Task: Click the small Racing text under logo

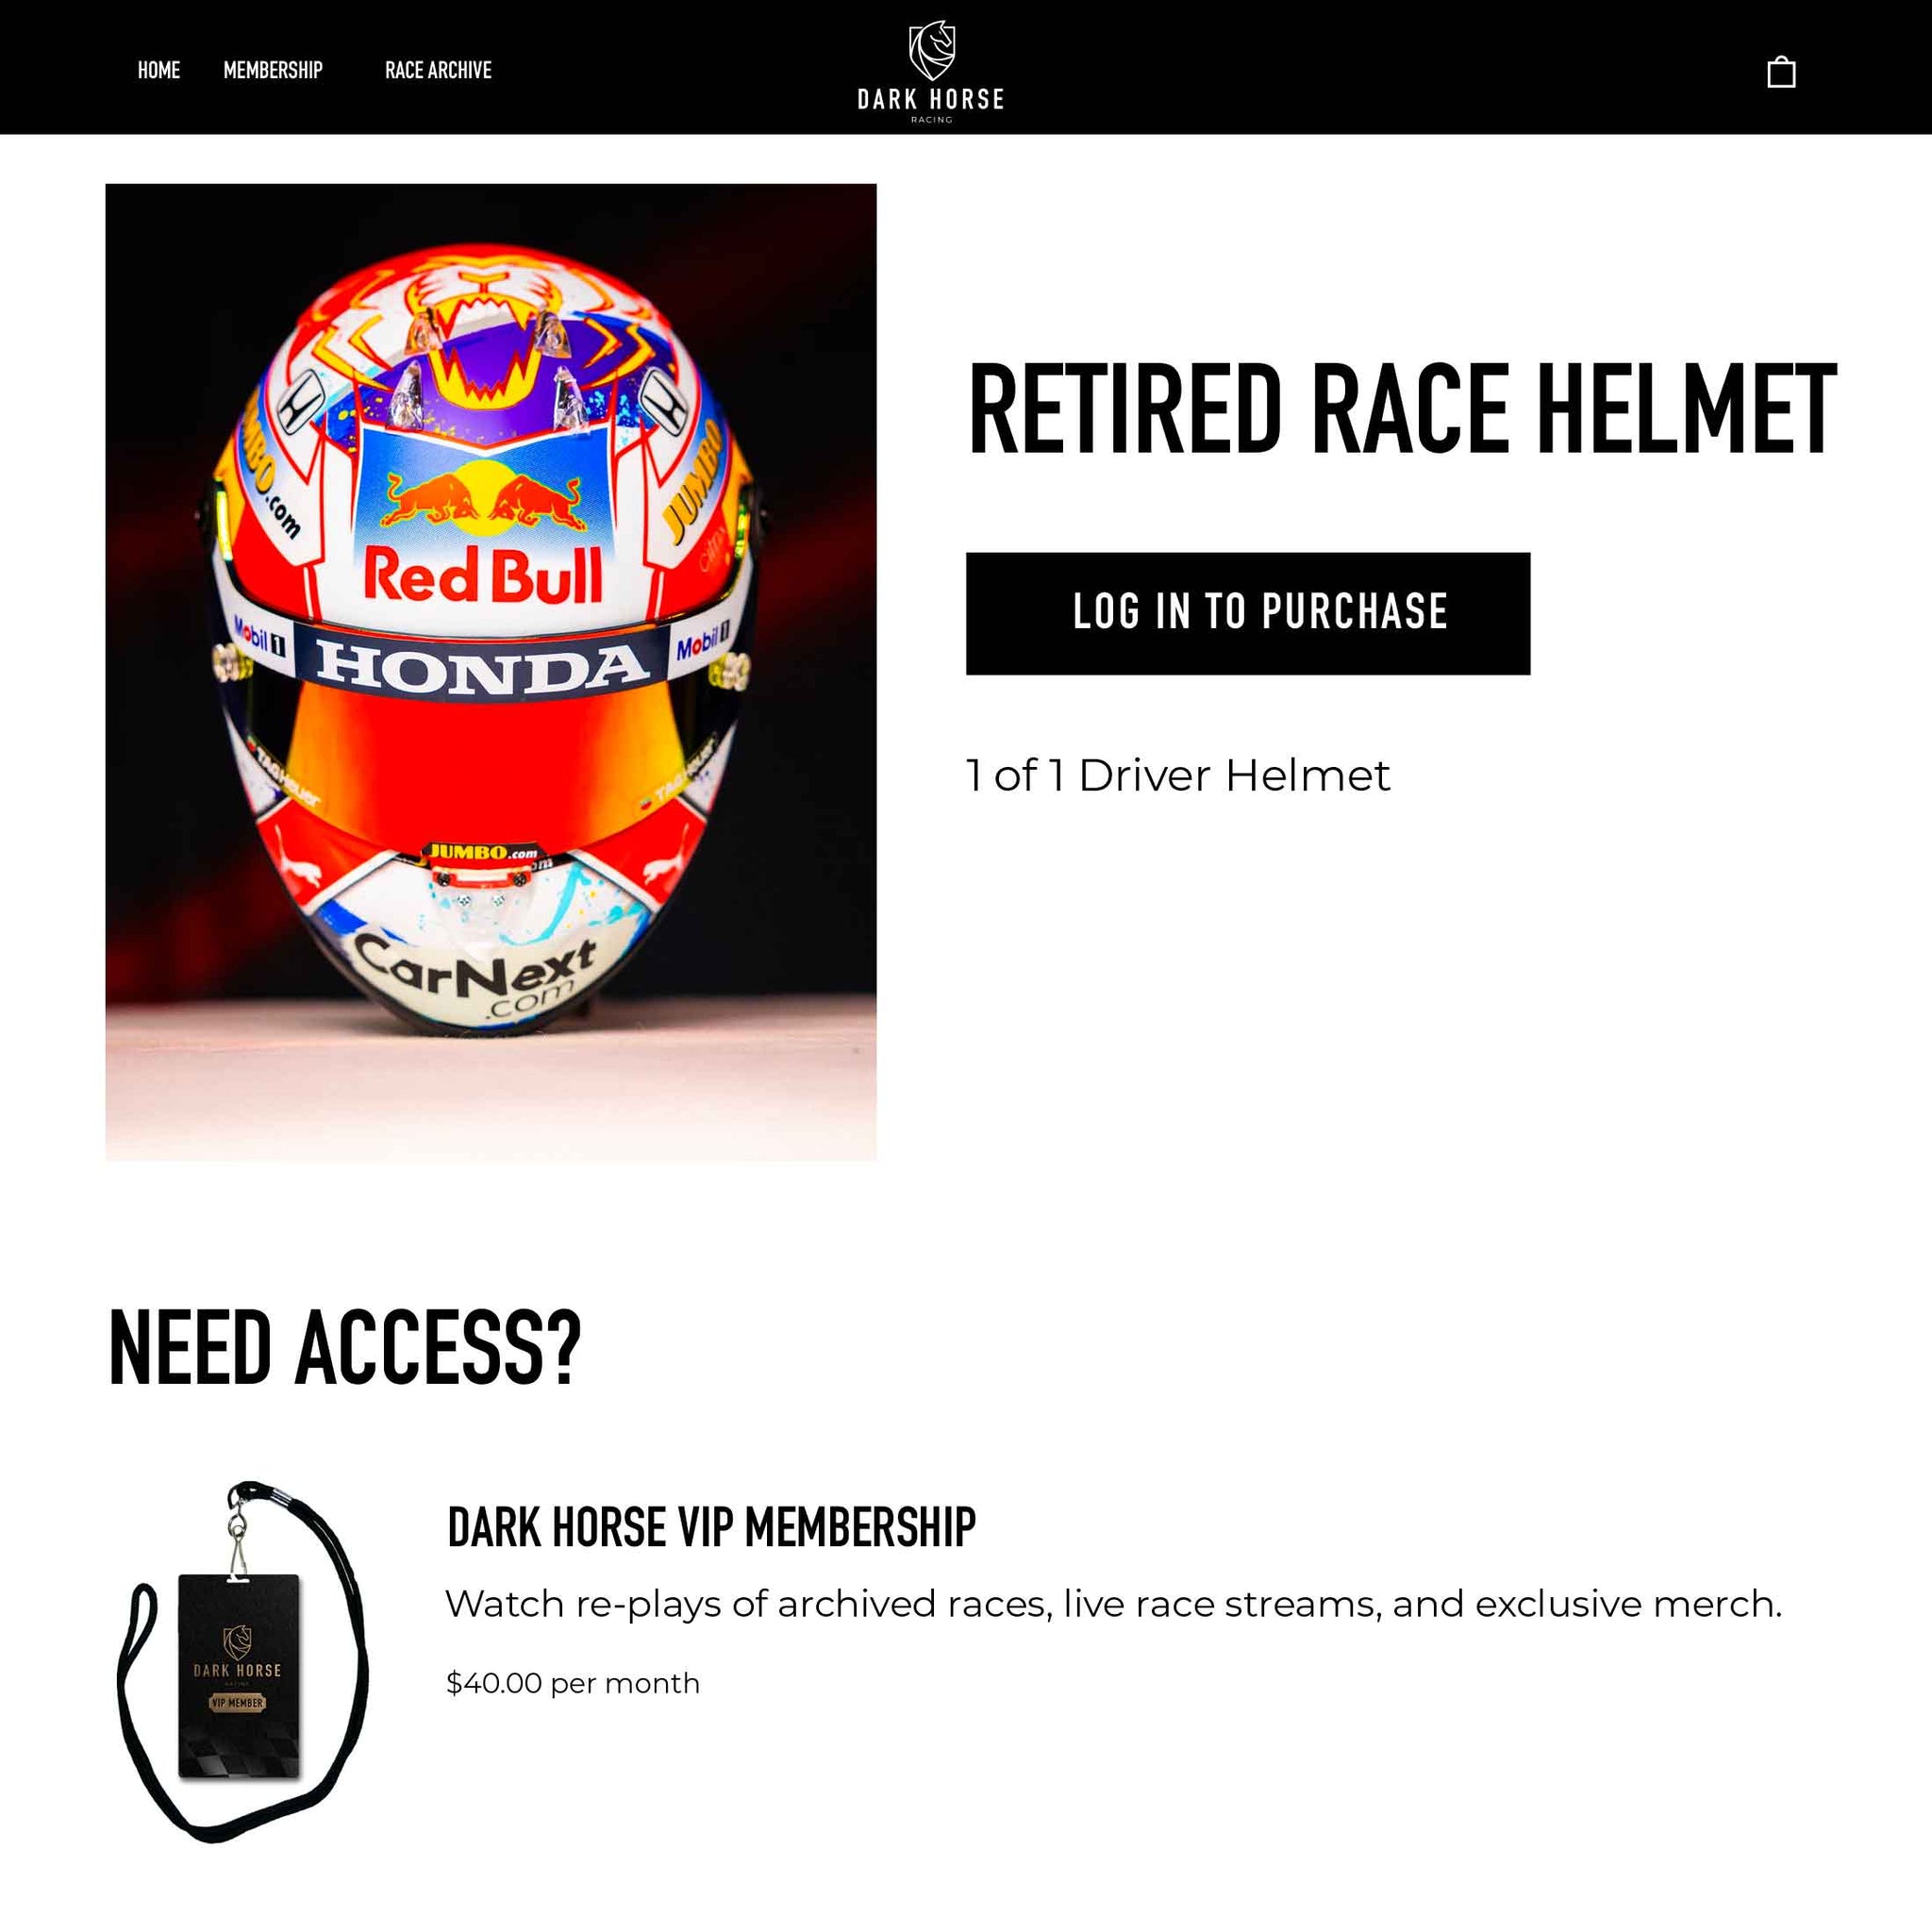Action: pos(931,120)
